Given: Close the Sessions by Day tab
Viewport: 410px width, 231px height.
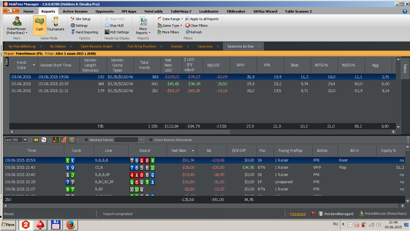Looking at the screenshot, I should coord(259,46).
